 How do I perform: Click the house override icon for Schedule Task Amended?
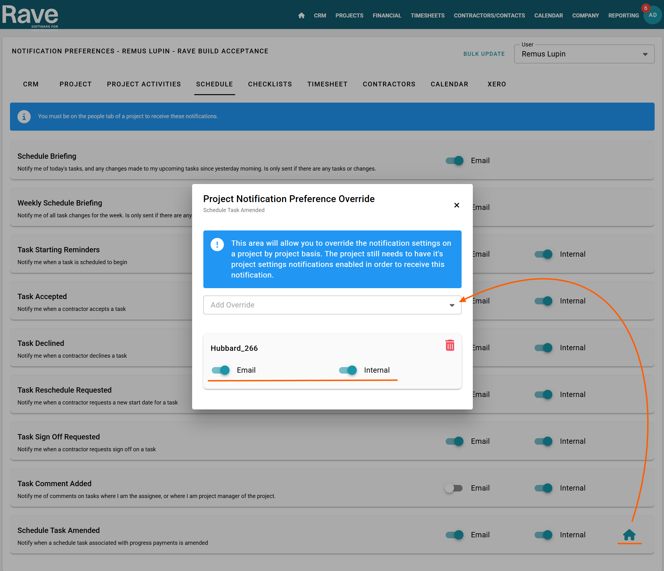(x=629, y=535)
